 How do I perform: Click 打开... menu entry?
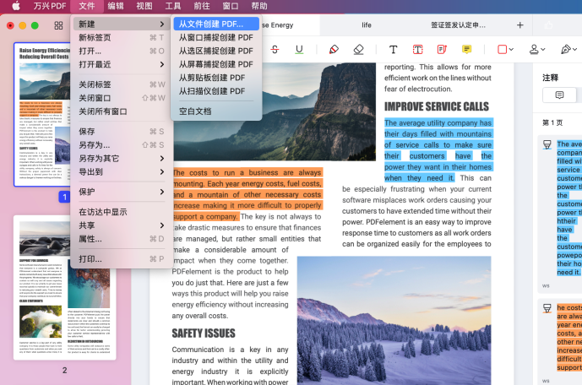(121, 51)
